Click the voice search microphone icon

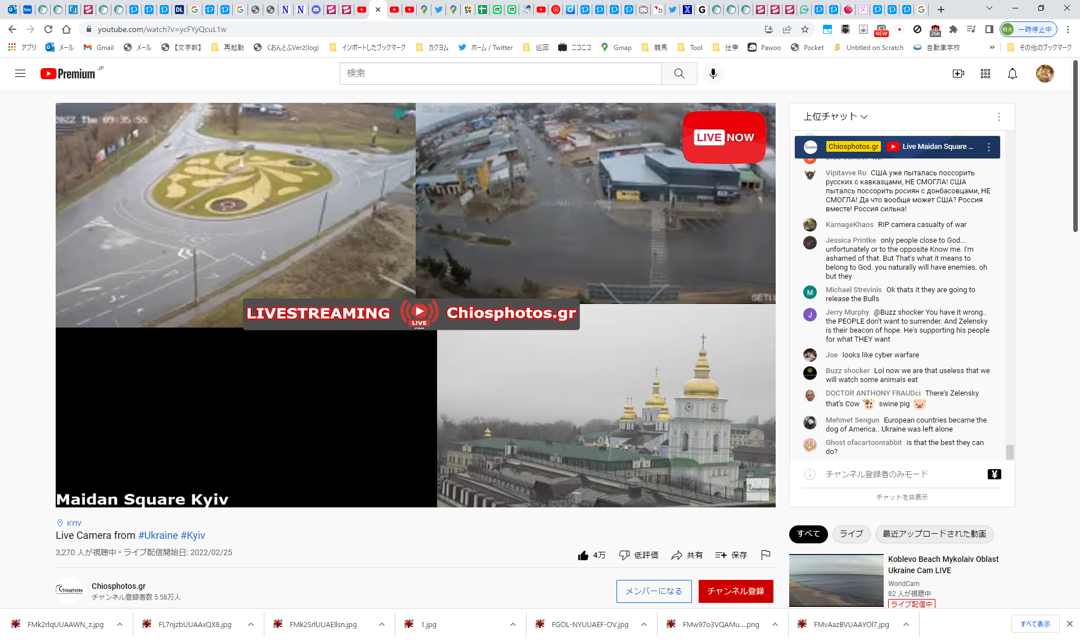tap(713, 74)
